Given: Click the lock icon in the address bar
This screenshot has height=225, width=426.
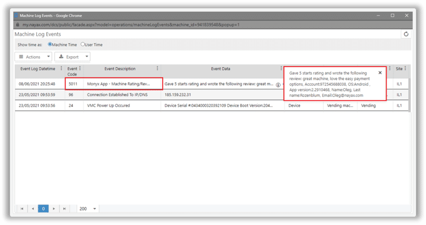Looking at the screenshot, I should click(x=18, y=24).
